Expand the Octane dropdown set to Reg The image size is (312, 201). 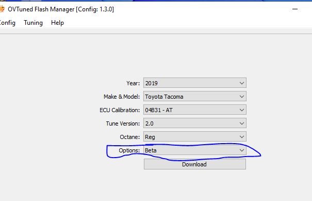[x=195, y=137]
